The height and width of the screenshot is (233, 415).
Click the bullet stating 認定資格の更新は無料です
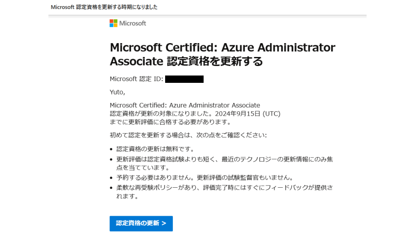coord(155,149)
